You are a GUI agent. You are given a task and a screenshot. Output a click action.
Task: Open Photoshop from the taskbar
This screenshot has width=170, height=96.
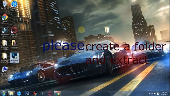click(x=27, y=94)
